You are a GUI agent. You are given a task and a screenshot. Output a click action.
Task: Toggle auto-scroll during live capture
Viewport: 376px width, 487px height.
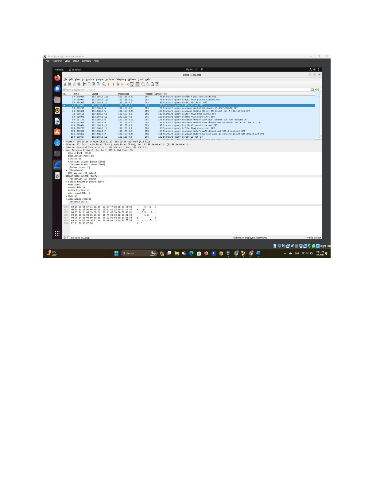[x=132, y=84]
